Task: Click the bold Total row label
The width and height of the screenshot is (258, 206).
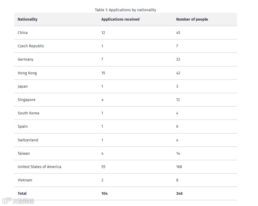Action: click(x=22, y=194)
